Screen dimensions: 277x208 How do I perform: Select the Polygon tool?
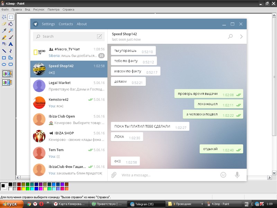pyautogui.click(x=11, y=58)
